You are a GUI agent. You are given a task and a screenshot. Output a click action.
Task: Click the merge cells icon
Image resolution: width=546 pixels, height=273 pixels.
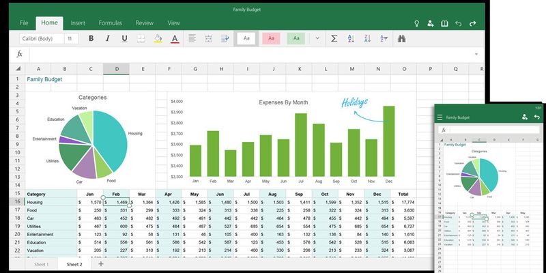click(x=209, y=39)
